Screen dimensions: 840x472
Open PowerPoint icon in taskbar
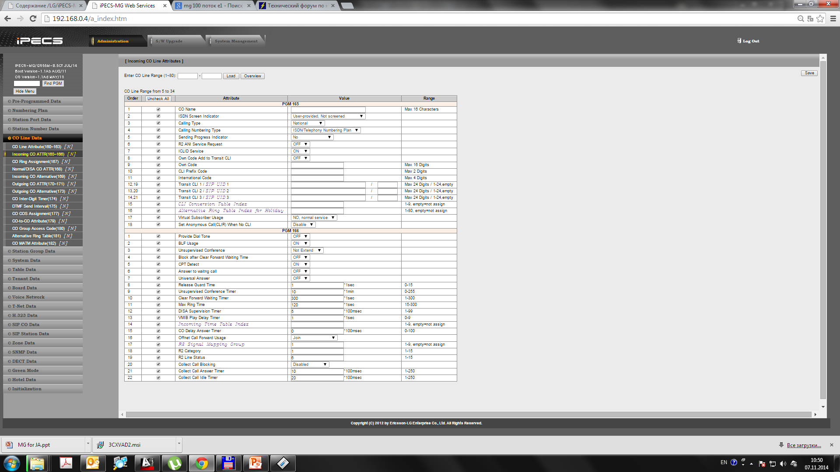point(255,463)
